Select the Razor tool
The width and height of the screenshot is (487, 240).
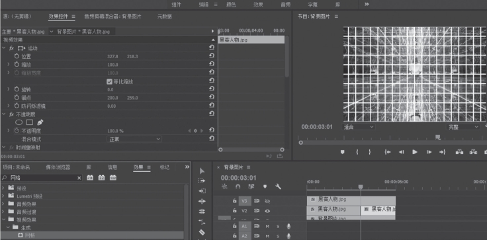(202, 232)
